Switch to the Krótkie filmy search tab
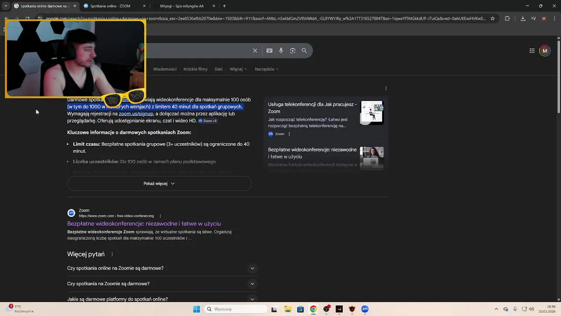561x316 pixels. pyautogui.click(x=195, y=69)
